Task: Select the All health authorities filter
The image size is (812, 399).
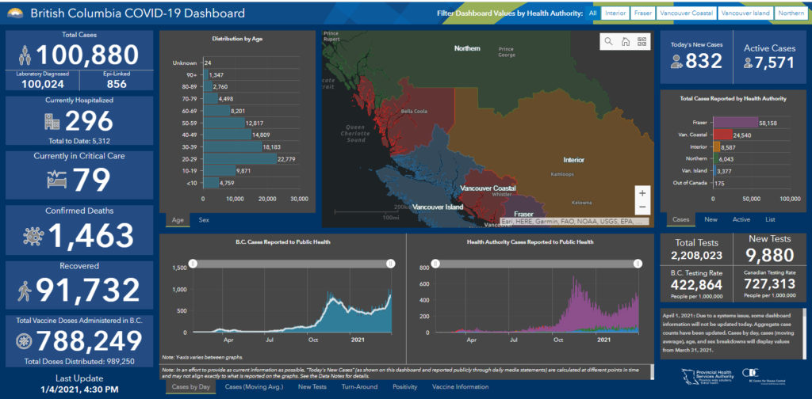Action: click(592, 13)
